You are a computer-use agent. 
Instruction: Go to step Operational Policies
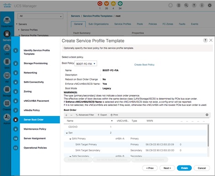(x=35, y=148)
